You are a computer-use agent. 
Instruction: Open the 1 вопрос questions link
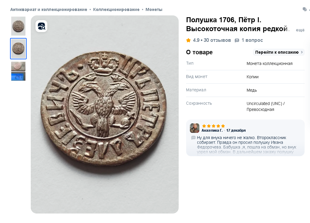(252, 40)
